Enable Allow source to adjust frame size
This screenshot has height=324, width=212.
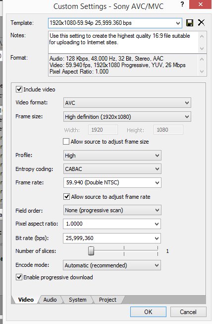pos(66,142)
